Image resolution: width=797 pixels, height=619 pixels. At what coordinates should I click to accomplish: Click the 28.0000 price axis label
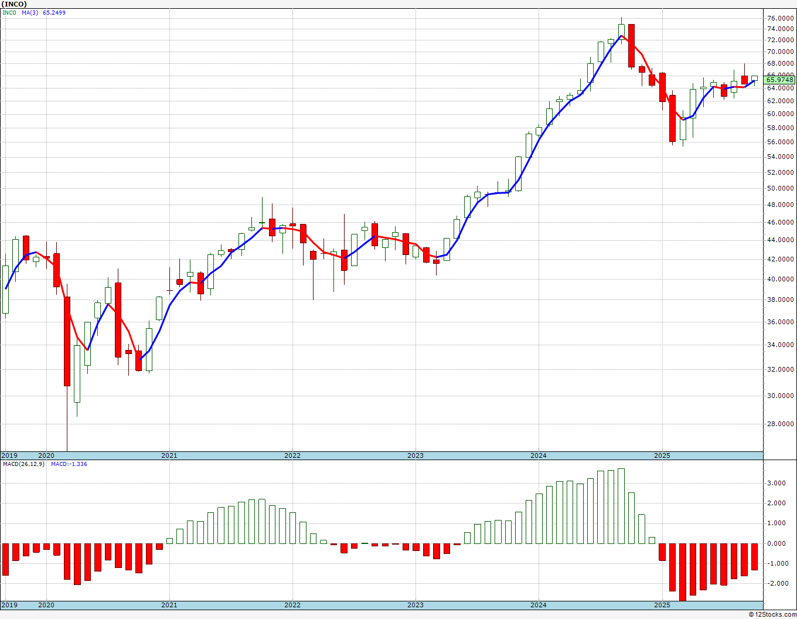(x=781, y=424)
